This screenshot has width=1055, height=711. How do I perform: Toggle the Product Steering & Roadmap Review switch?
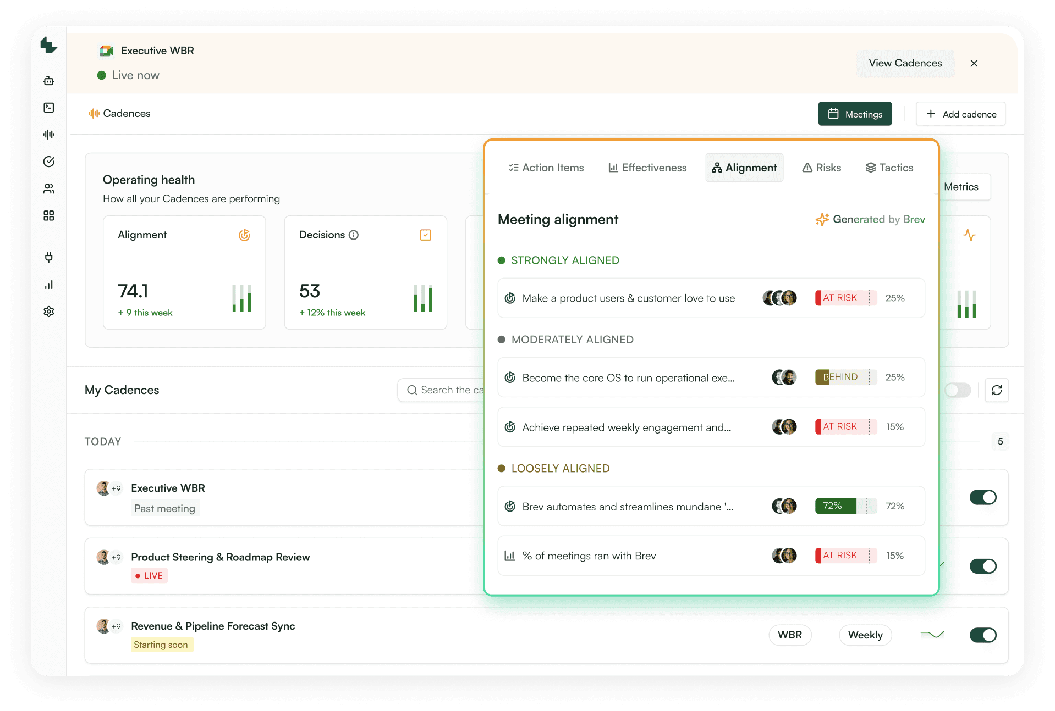983,566
